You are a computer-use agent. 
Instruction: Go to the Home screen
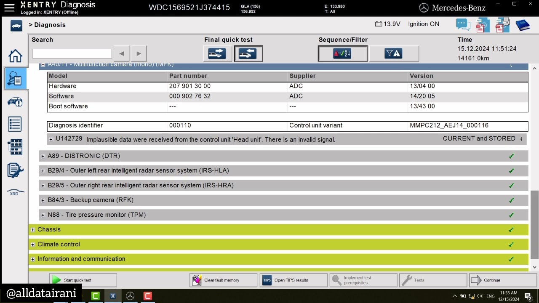coord(15,56)
